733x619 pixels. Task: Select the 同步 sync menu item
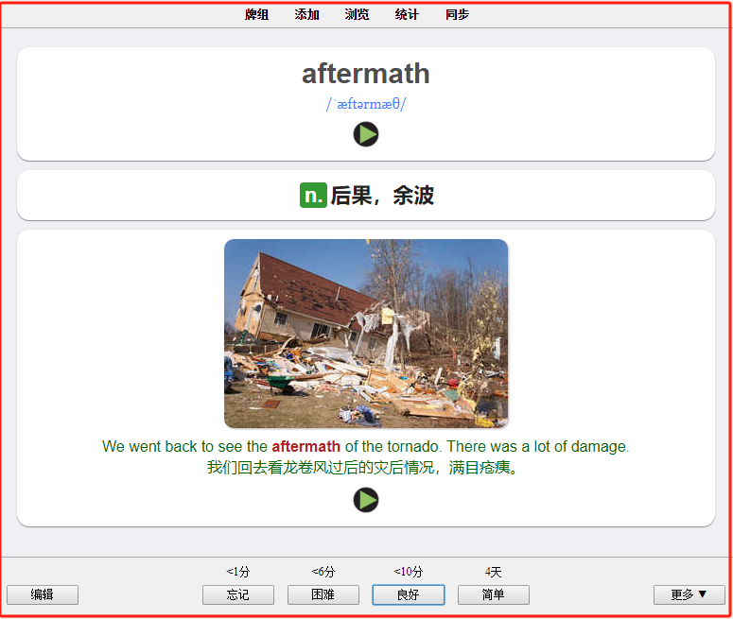tap(457, 14)
